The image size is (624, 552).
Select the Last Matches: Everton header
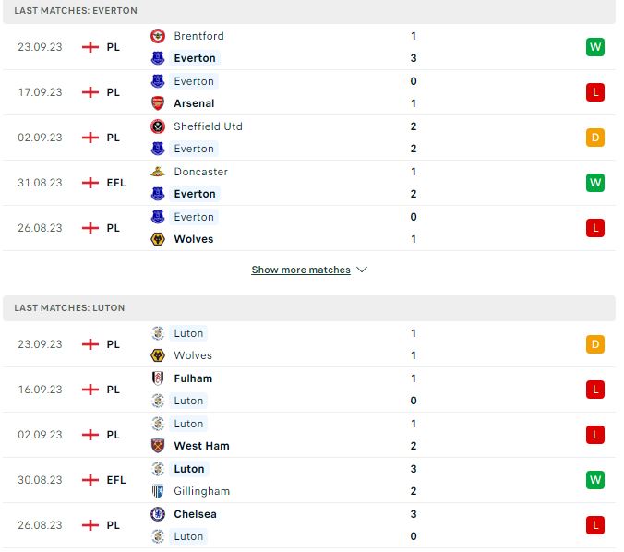pyautogui.click(x=309, y=11)
